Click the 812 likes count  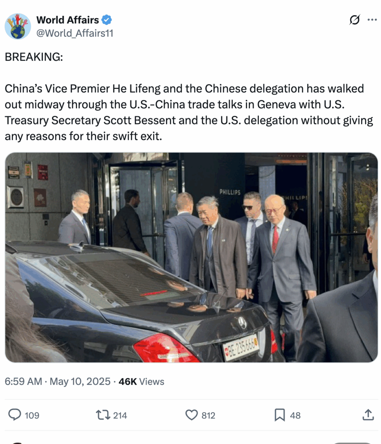(x=208, y=416)
